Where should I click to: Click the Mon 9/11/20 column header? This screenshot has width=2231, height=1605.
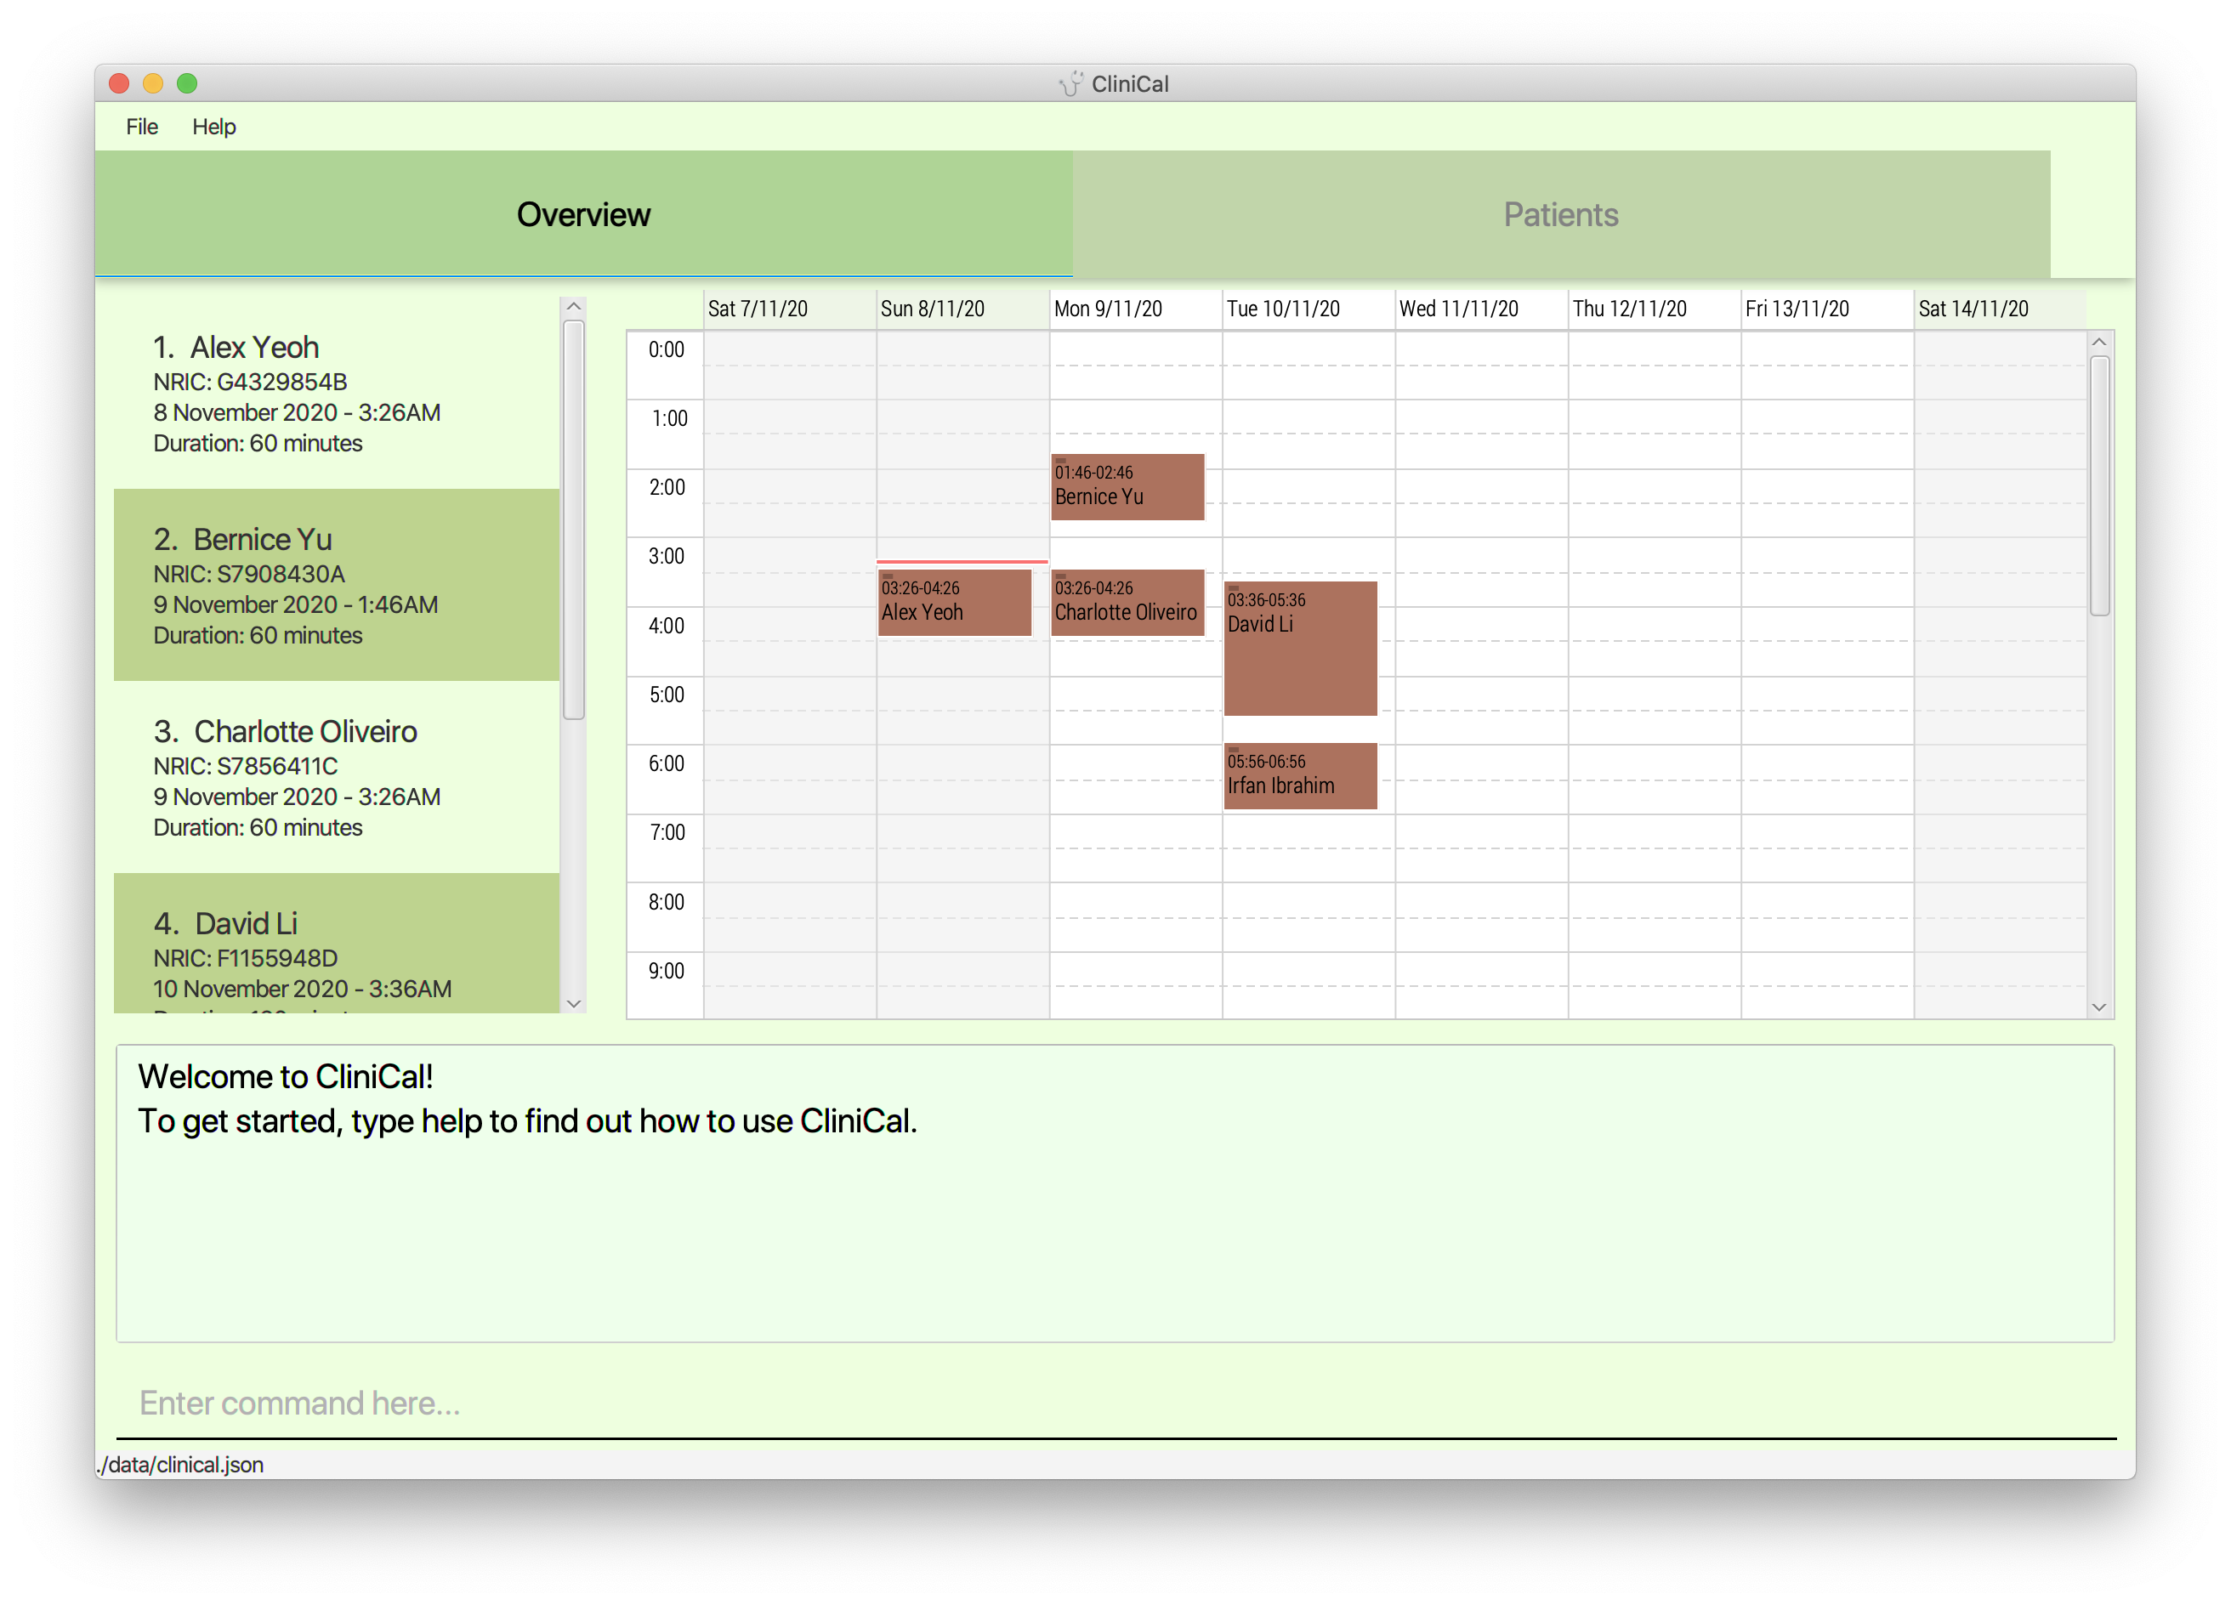[x=1136, y=309]
